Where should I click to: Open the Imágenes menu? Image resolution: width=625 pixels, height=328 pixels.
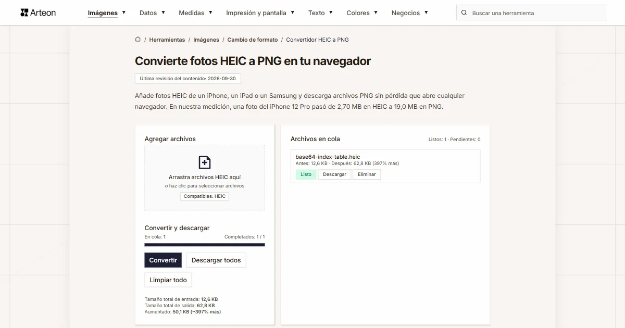107,12
